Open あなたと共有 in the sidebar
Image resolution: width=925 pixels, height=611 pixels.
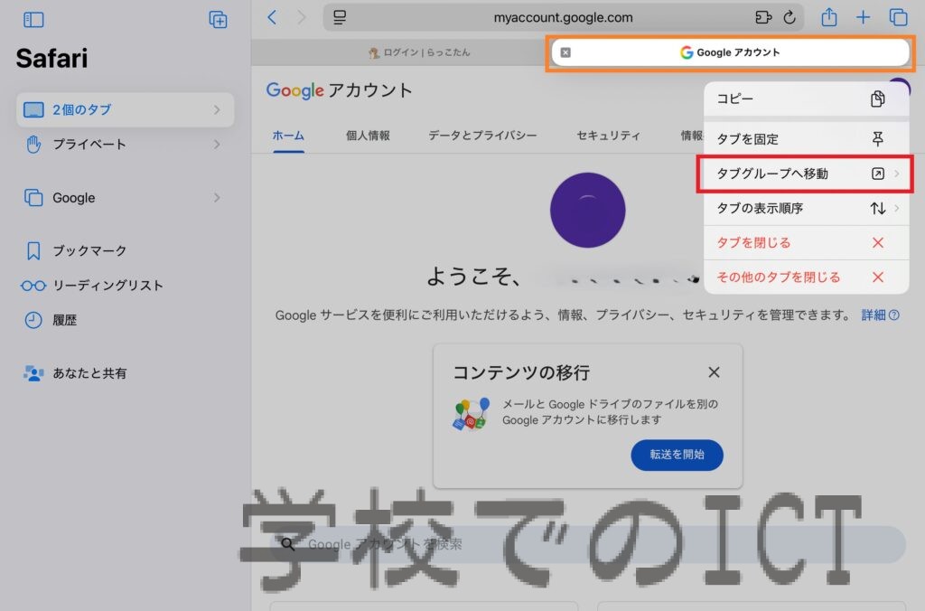pos(125,373)
